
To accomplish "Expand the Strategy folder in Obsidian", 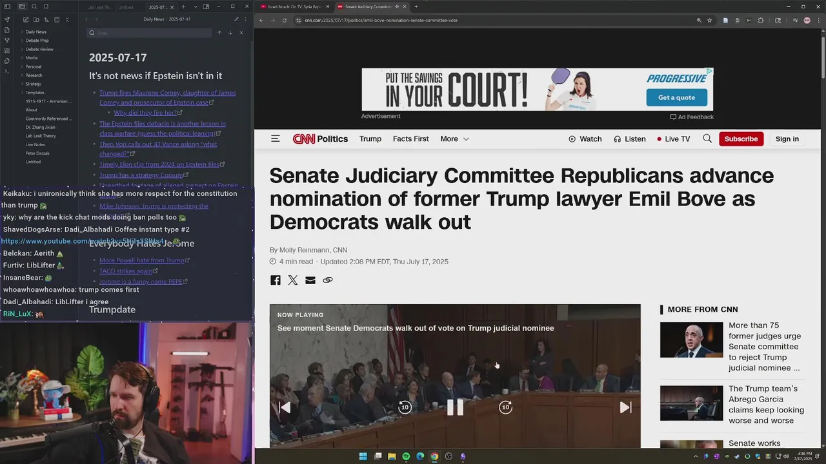I will pyautogui.click(x=33, y=84).
